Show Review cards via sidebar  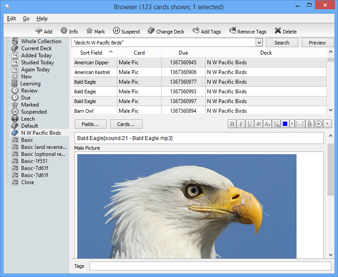tap(25, 91)
